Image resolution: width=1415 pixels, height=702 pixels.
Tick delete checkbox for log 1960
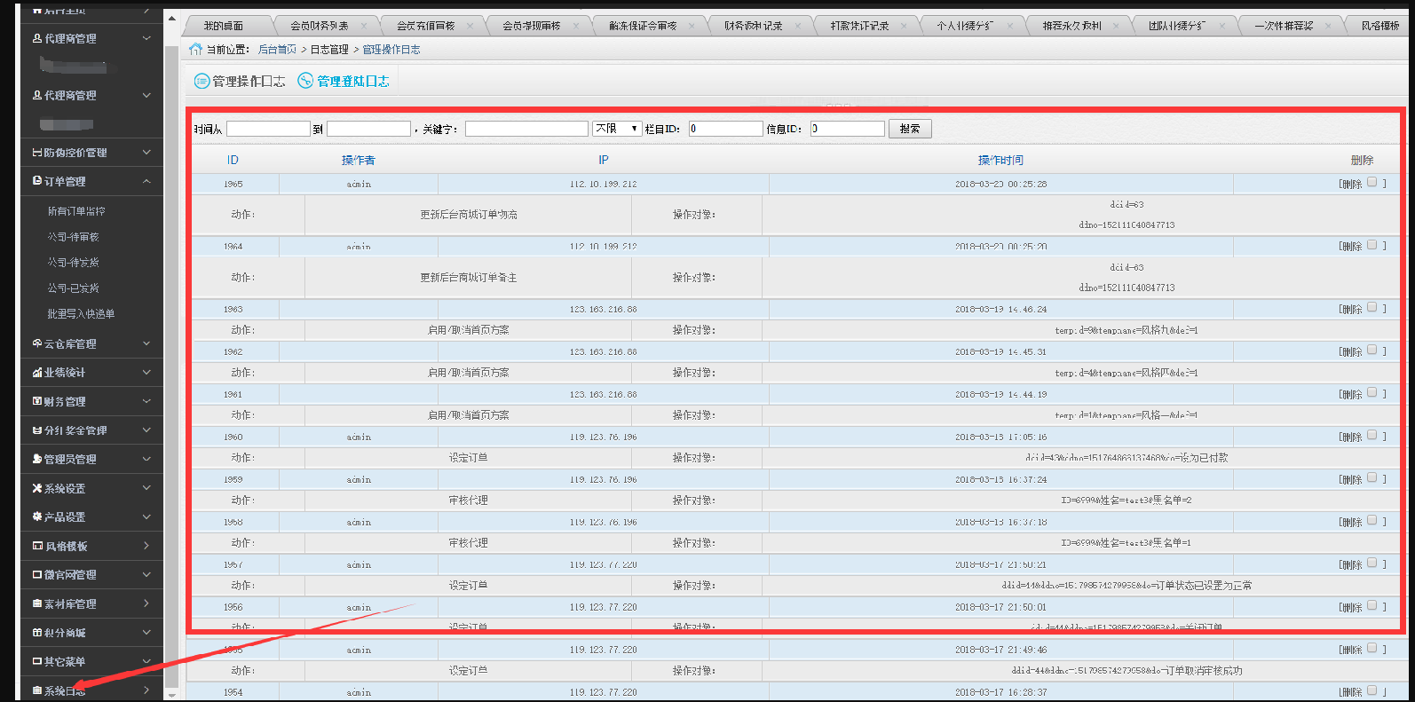coord(1372,435)
